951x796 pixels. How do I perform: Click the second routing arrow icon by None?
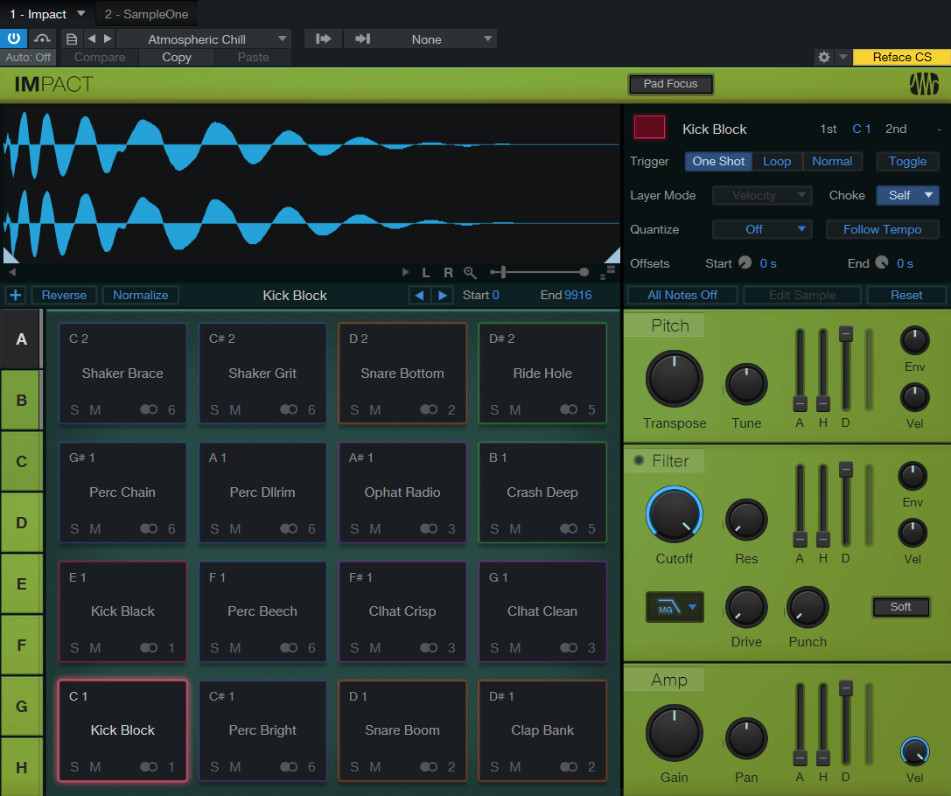pyautogui.click(x=362, y=38)
